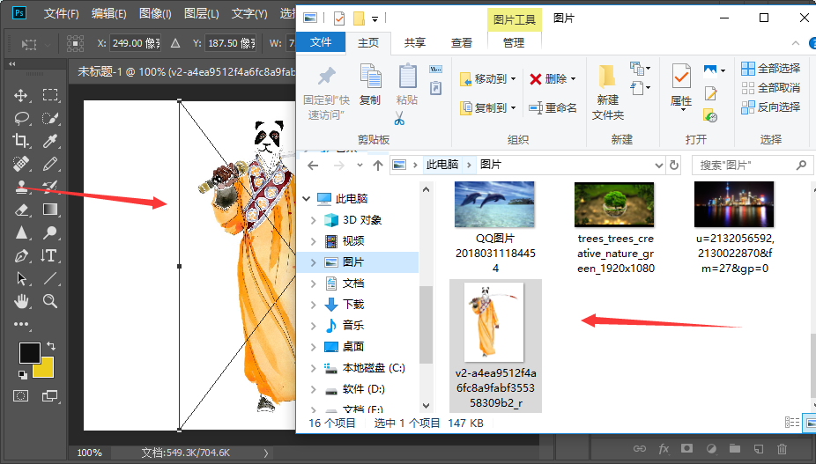The image size is (816, 464).
Task: Open the recent locations dropdown arrow
Action: pyautogui.click(x=360, y=165)
